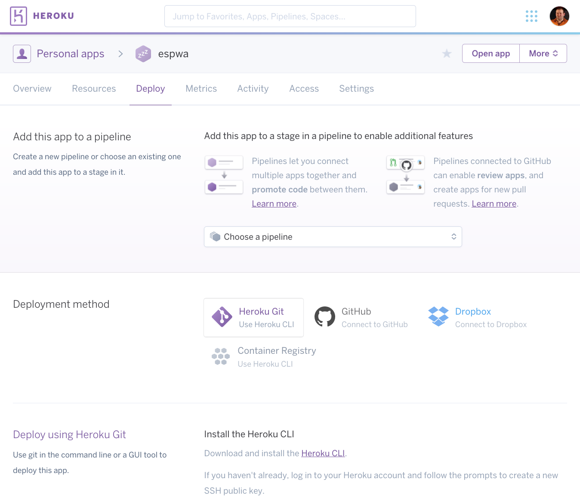
Task: Click the Dropbox logo icon
Action: click(438, 316)
